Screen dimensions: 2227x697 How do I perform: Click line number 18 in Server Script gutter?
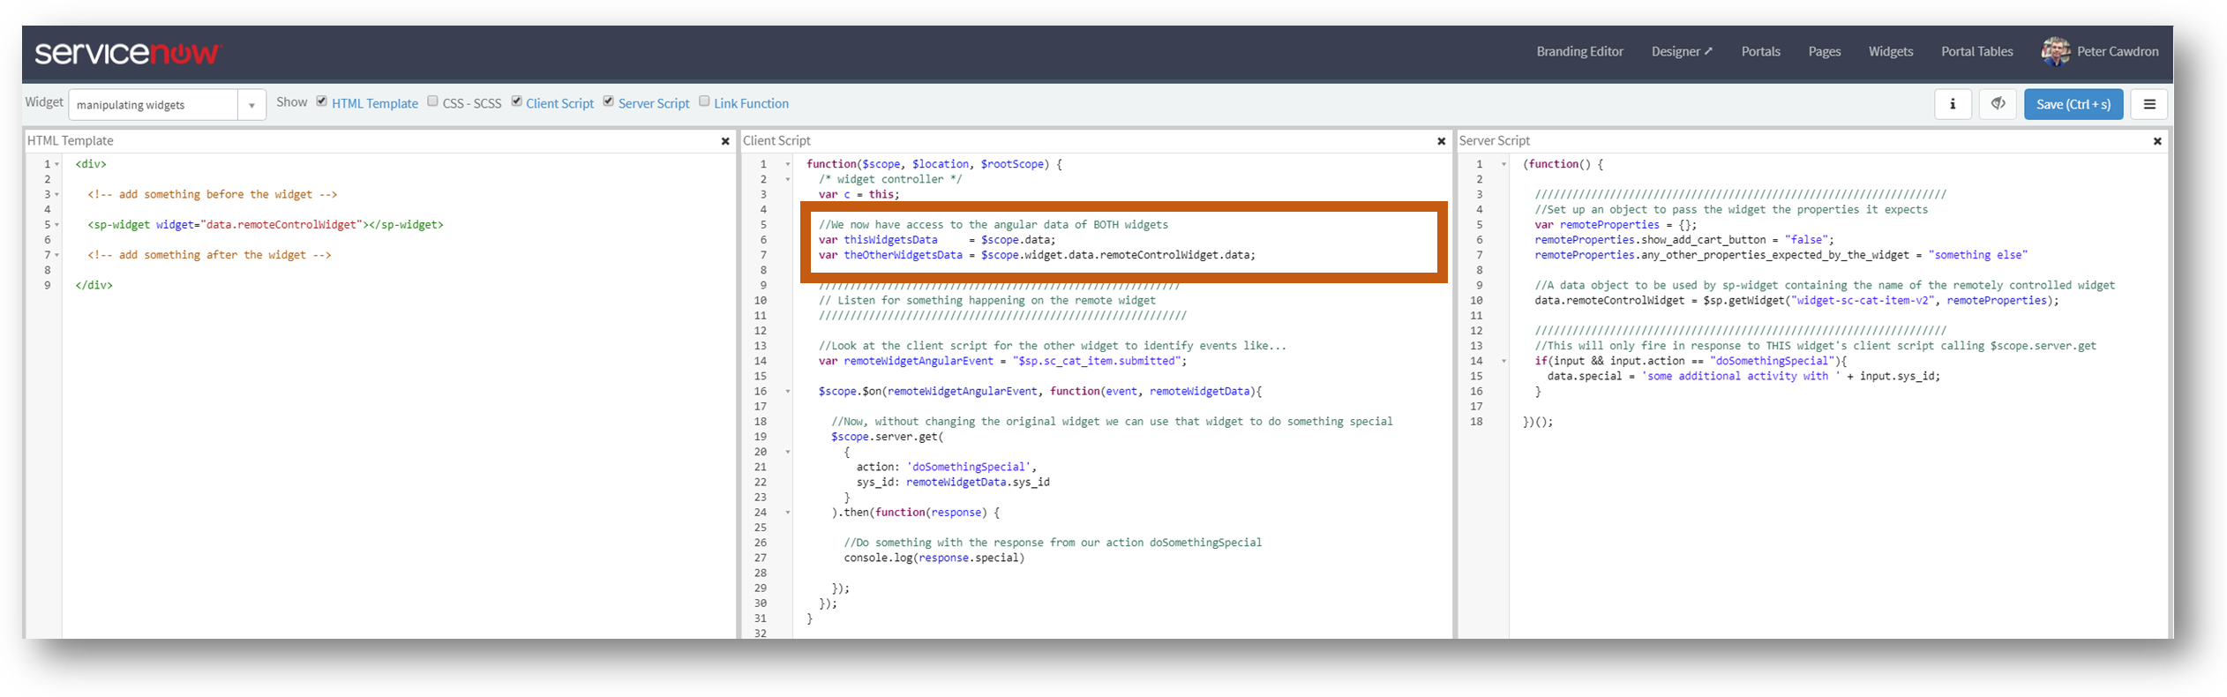pyautogui.click(x=1476, y=422)
